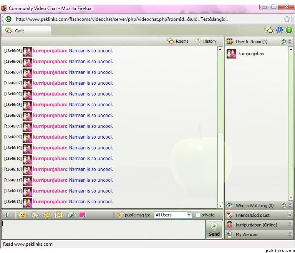Click the Send button
Image resolution: width=295 pixels, height=253 pixels.
pyautogui.click(x=214, y=230)
